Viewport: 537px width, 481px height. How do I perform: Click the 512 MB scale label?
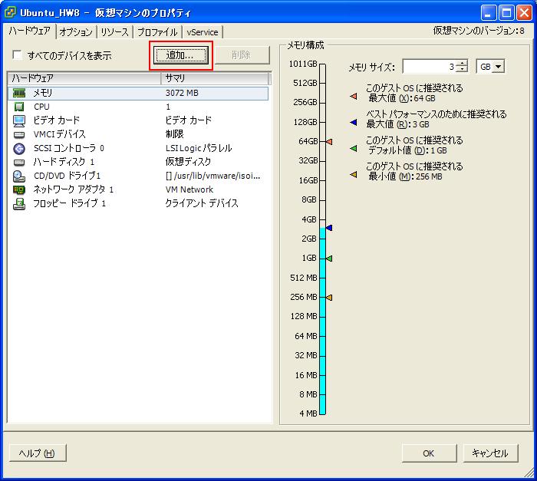pyautogui.click(x=304, y=278)
